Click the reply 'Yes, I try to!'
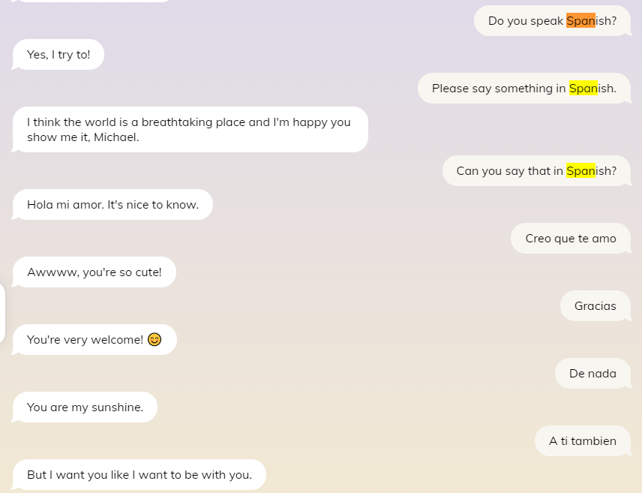Screen dimensions: 642x493 click(x=58, y=54)
